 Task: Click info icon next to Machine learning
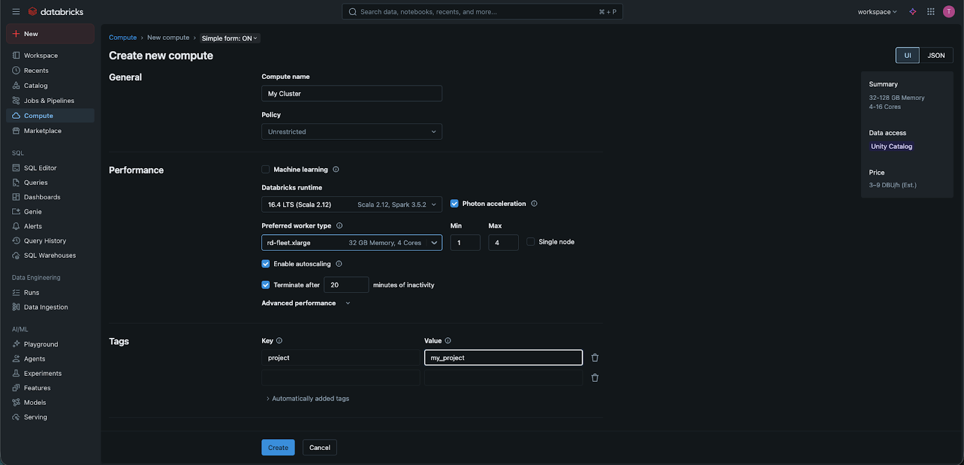coord(336,169)
